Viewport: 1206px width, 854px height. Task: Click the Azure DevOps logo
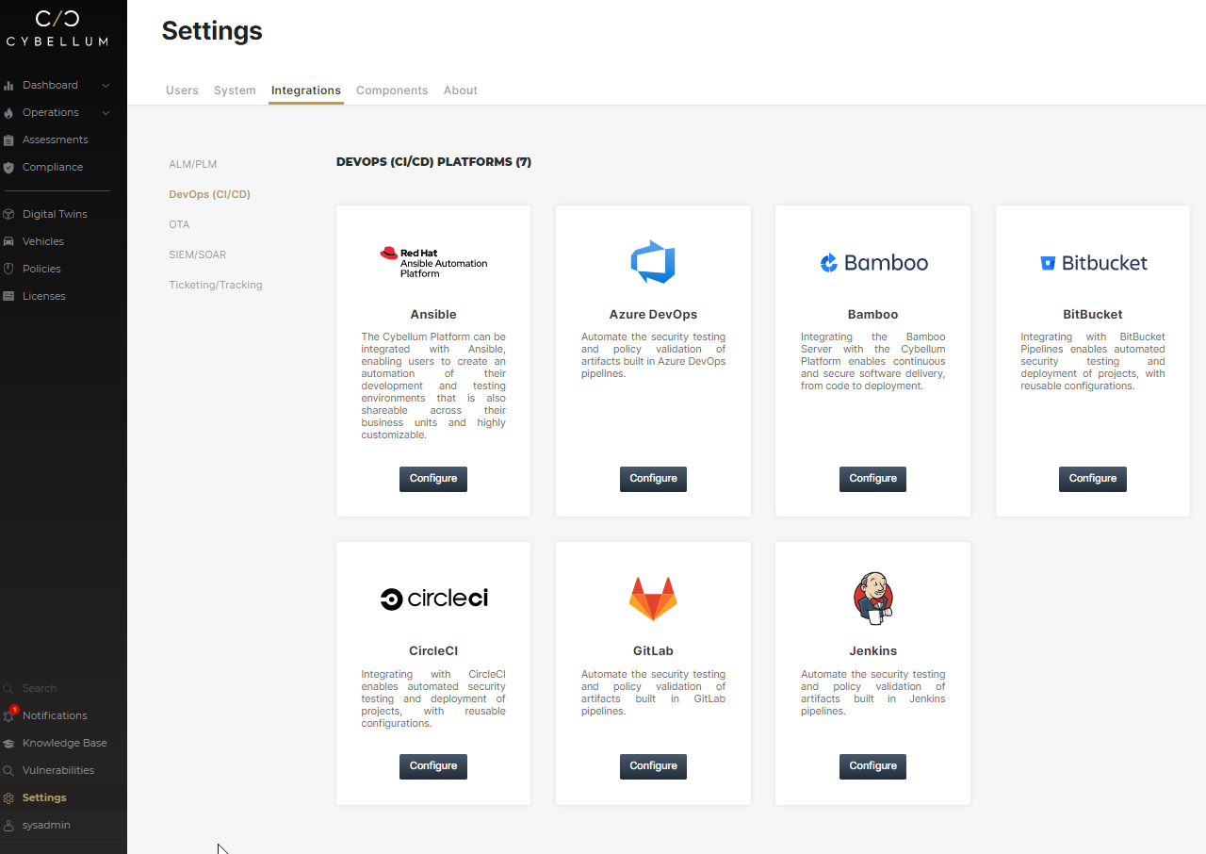[x=653, y=262]
